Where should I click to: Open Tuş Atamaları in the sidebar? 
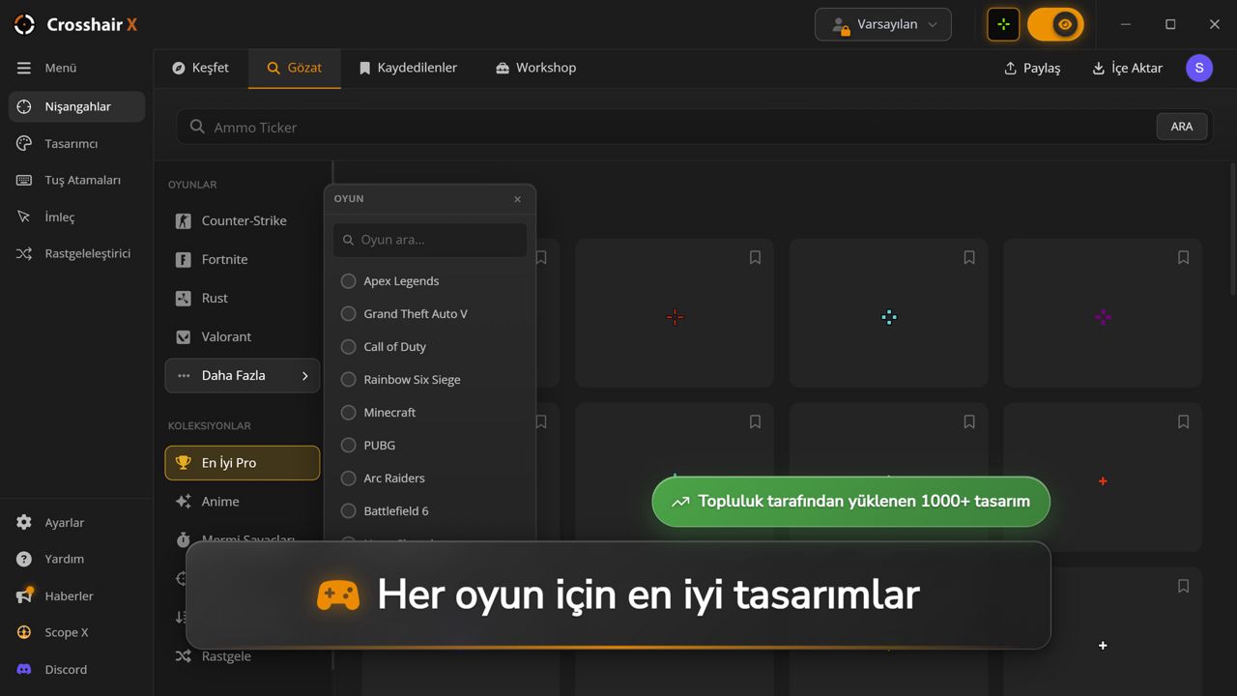(77, 180)
